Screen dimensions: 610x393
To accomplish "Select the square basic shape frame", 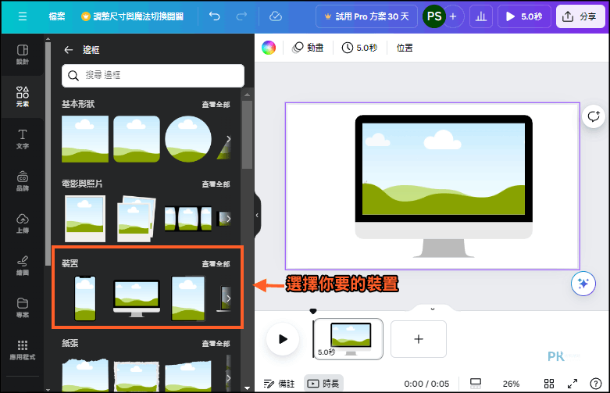I will pyautogui.click(x=85, y=139).
